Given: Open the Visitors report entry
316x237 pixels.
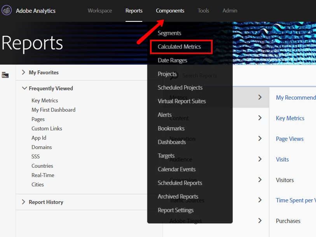Looking at the screenshot, I should pos(285,180).
